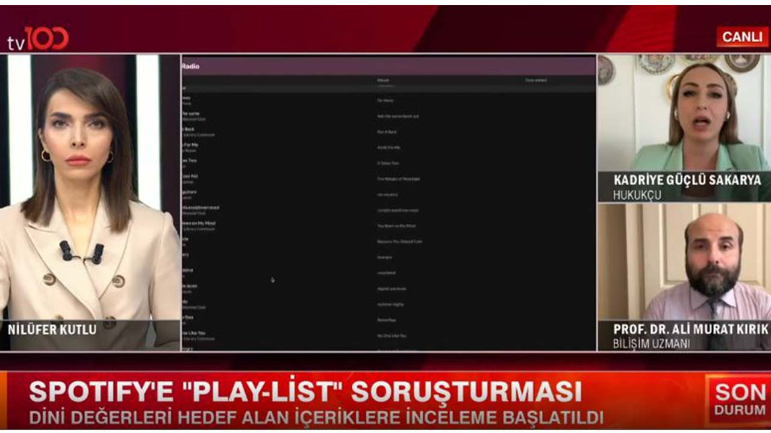Open album 'You Been on My Mind'
This screenshot has width=771, height=433.
tap(396, 226)
